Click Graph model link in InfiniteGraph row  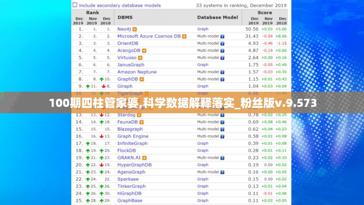click(x=203, y=144)
